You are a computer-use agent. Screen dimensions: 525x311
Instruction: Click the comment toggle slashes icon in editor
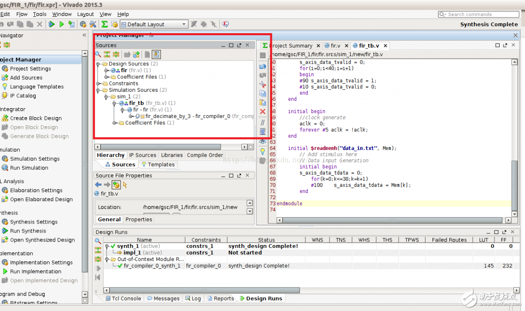point(262,122)
